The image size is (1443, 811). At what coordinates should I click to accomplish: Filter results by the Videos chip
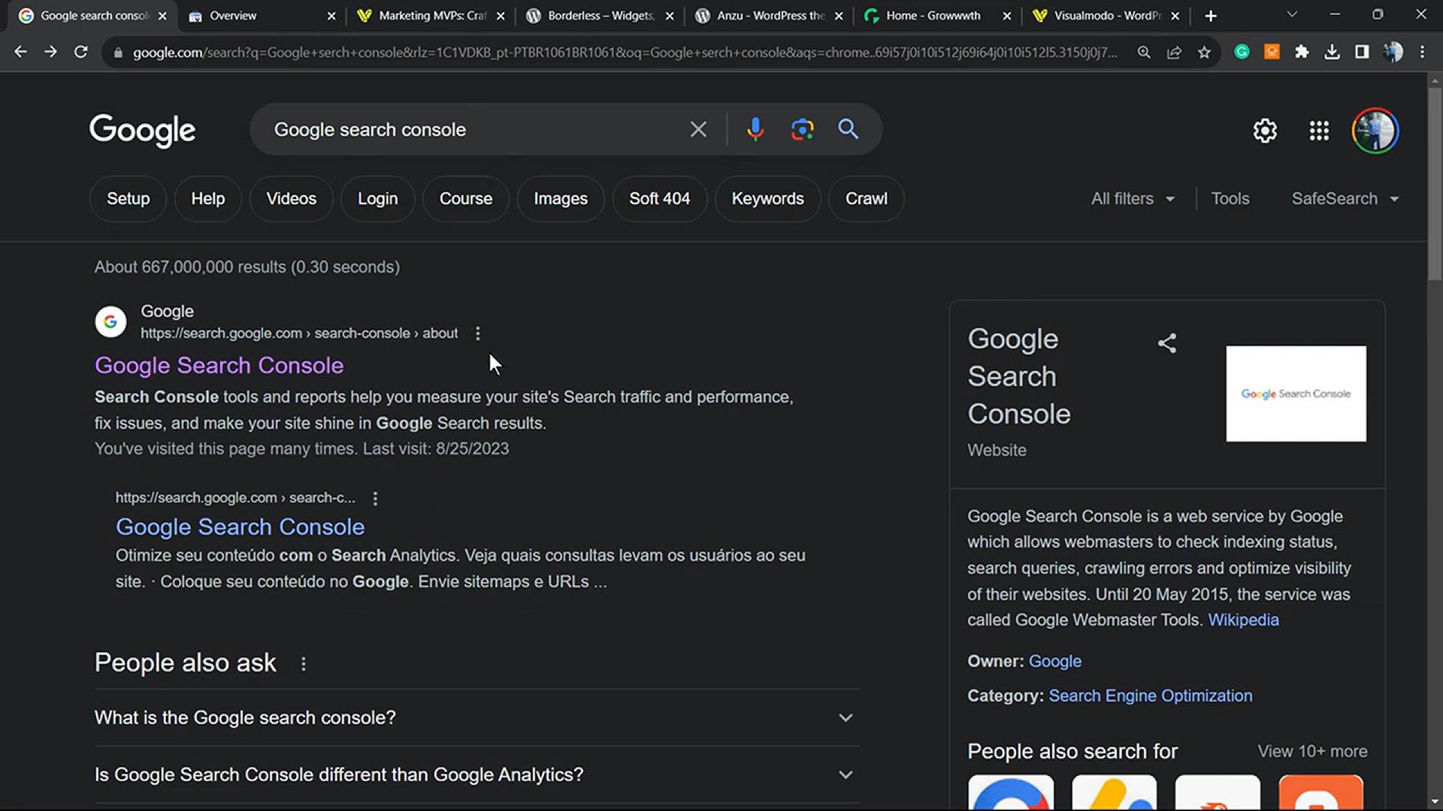(x=292, y=199)
